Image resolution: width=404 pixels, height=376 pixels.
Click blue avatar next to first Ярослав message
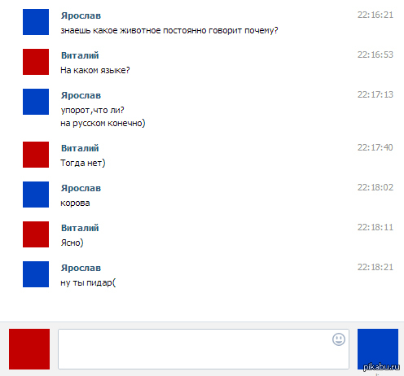(36, 22)
